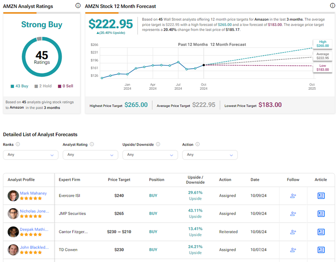Image resolution: width=336 pixels, height=262 pixels.
Task: Expand the Upside/Downside filter dropdown
Action: [150, 154]
